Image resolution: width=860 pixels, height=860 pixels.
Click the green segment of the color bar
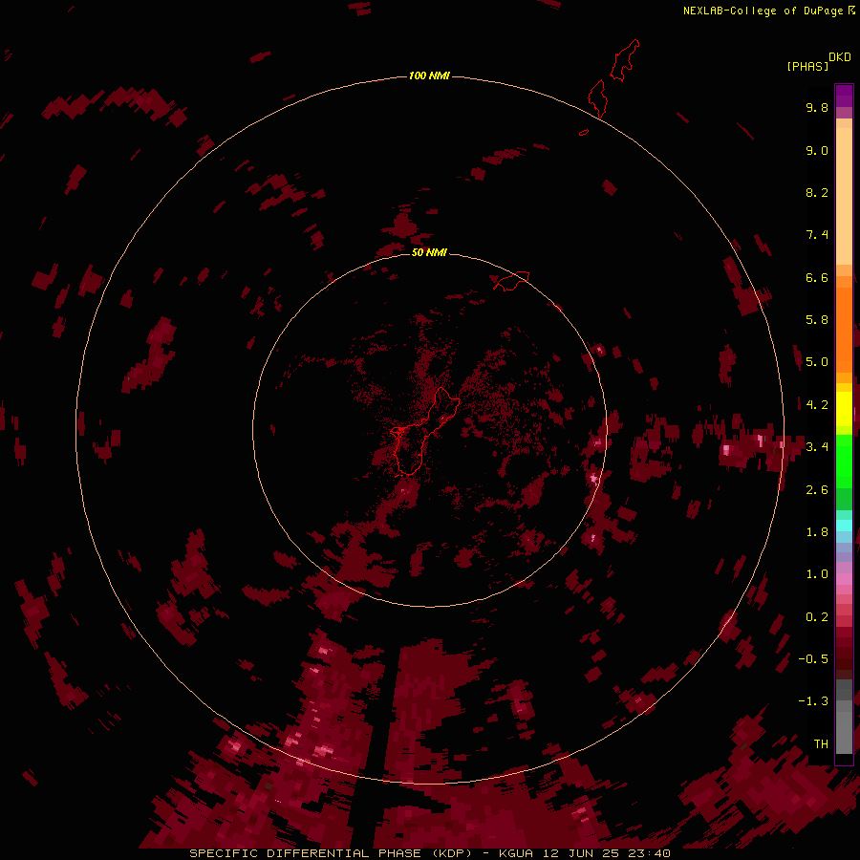tap(844, 462)
